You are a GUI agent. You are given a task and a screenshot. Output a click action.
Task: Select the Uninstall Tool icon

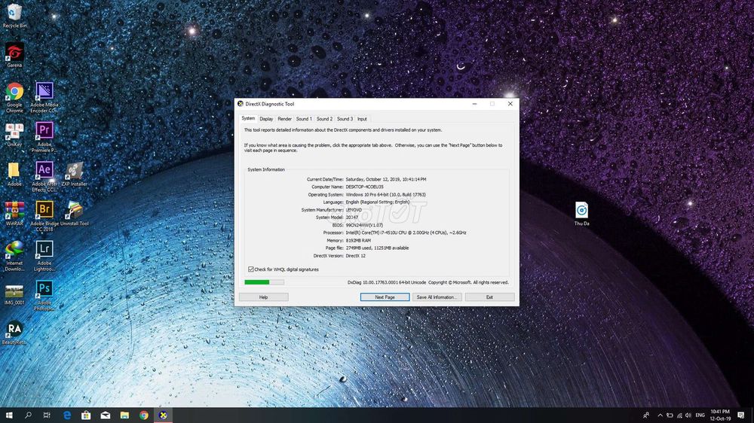pyautogui.click(x=75, y=214)
